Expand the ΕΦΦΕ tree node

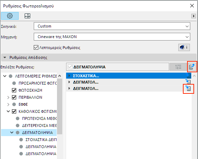coord(8,104)
